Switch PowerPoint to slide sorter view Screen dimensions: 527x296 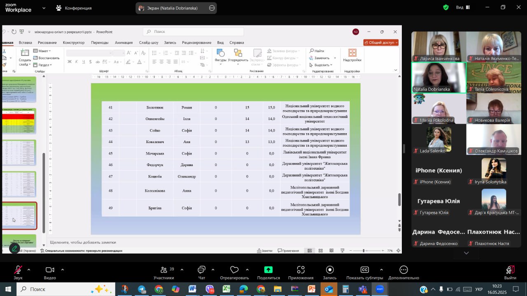pyautogui.click(x=320, y=250)
